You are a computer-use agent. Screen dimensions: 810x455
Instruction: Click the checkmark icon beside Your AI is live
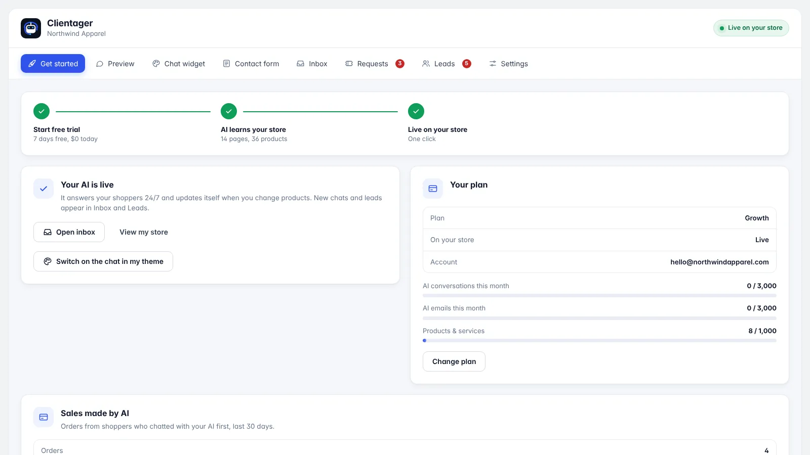[x=44, y=189]
